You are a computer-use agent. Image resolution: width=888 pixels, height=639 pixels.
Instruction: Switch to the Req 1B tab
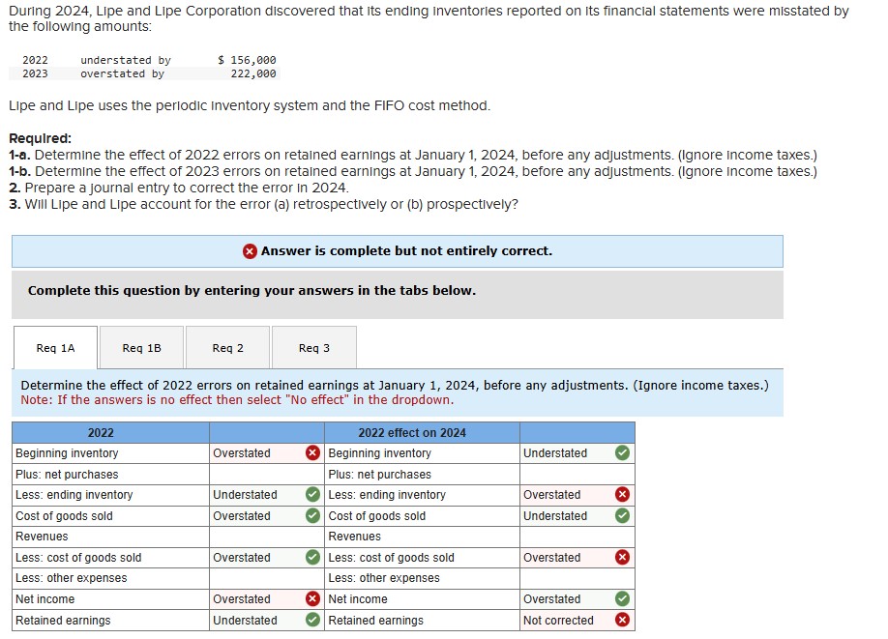pos(141,347)
